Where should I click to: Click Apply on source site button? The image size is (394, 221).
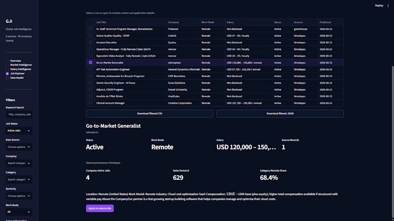pos(100,208)
